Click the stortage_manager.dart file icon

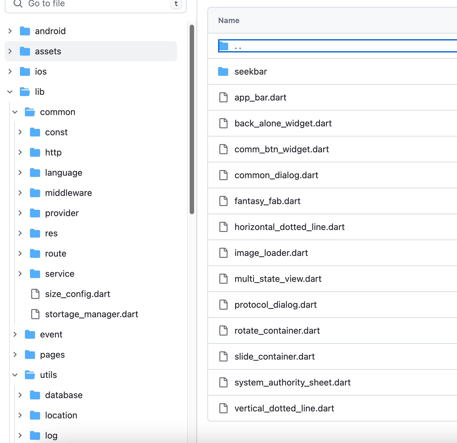pyautogui.click(x=35, y=314)
